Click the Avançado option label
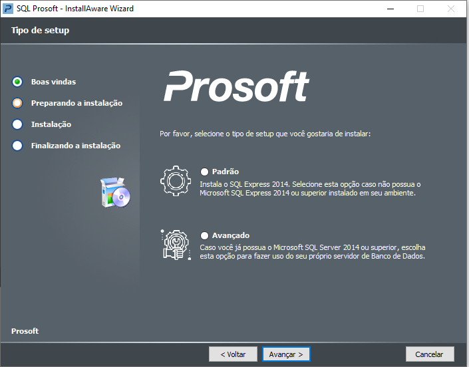This screenshot has height=367, width=469. tap(231, 235)
